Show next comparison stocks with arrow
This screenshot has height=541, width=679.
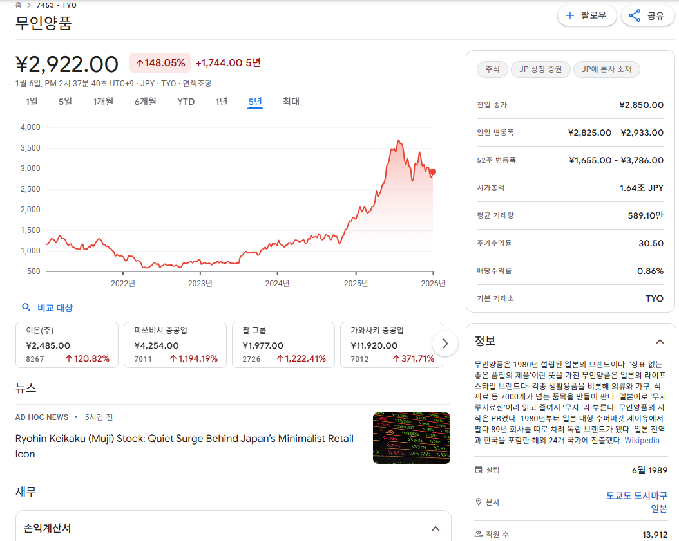click(x=445, y=344)
